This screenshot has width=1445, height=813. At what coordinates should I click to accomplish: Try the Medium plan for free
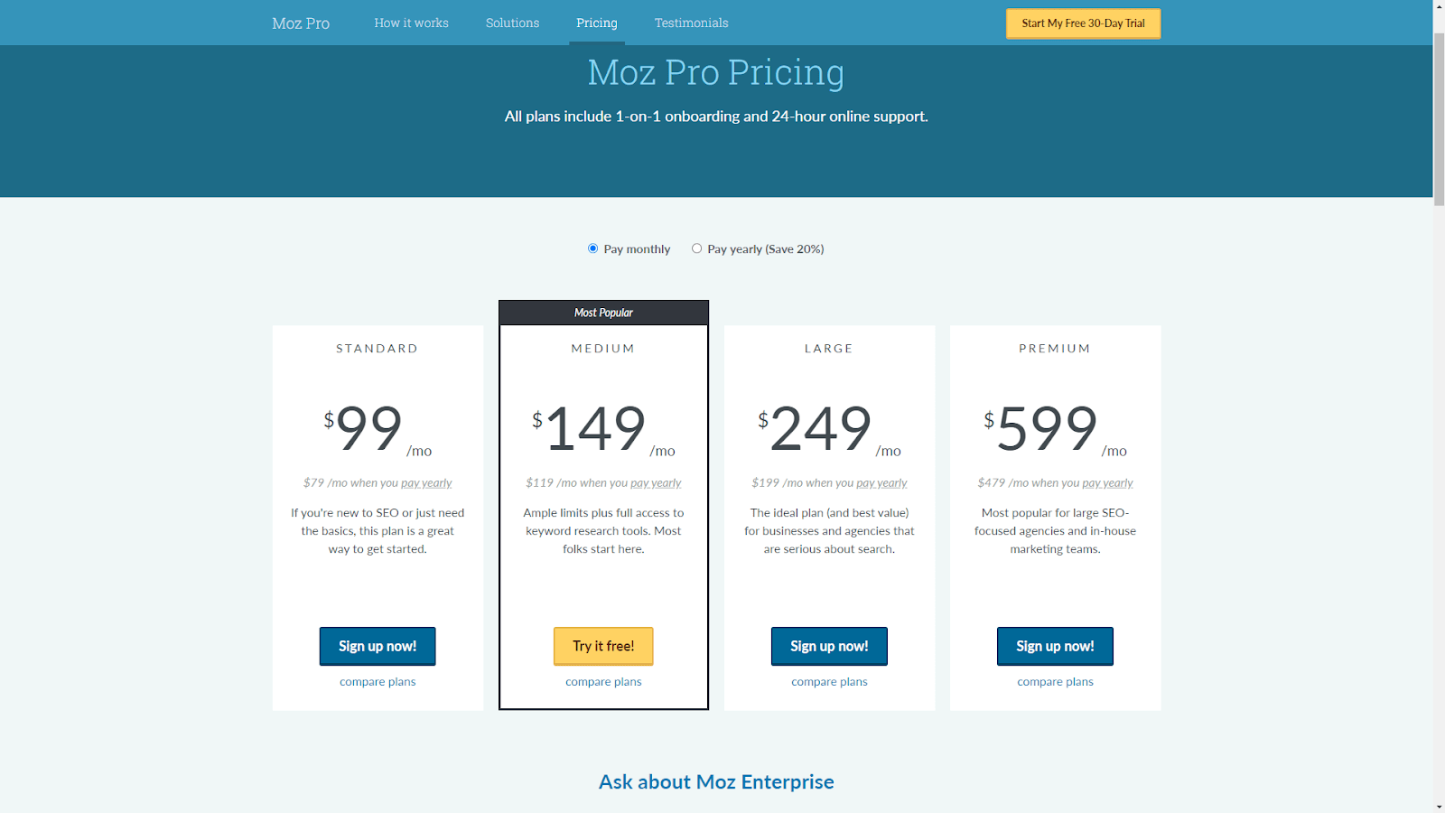[x=603, y=646]
